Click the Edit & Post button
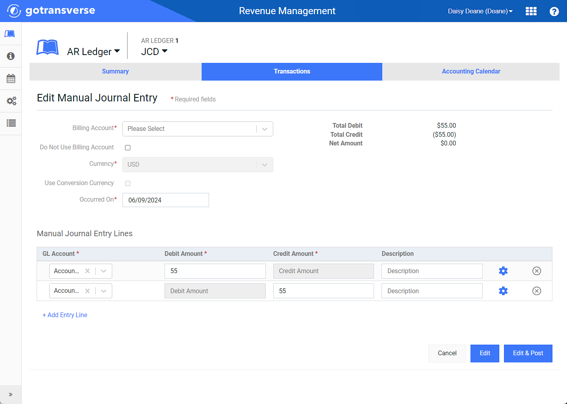The height and width of the screenshot is (404, 567). click(528, 353)
